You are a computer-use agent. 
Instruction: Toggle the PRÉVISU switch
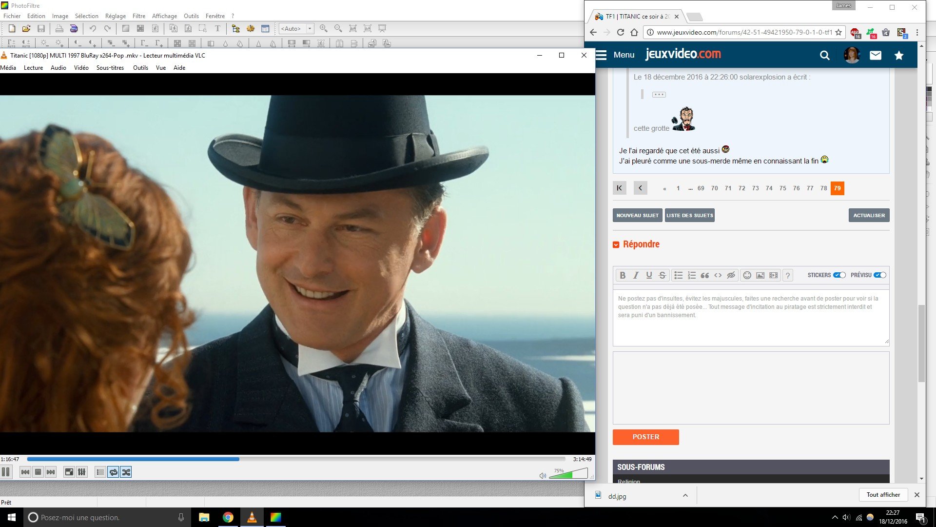point(880,275)
